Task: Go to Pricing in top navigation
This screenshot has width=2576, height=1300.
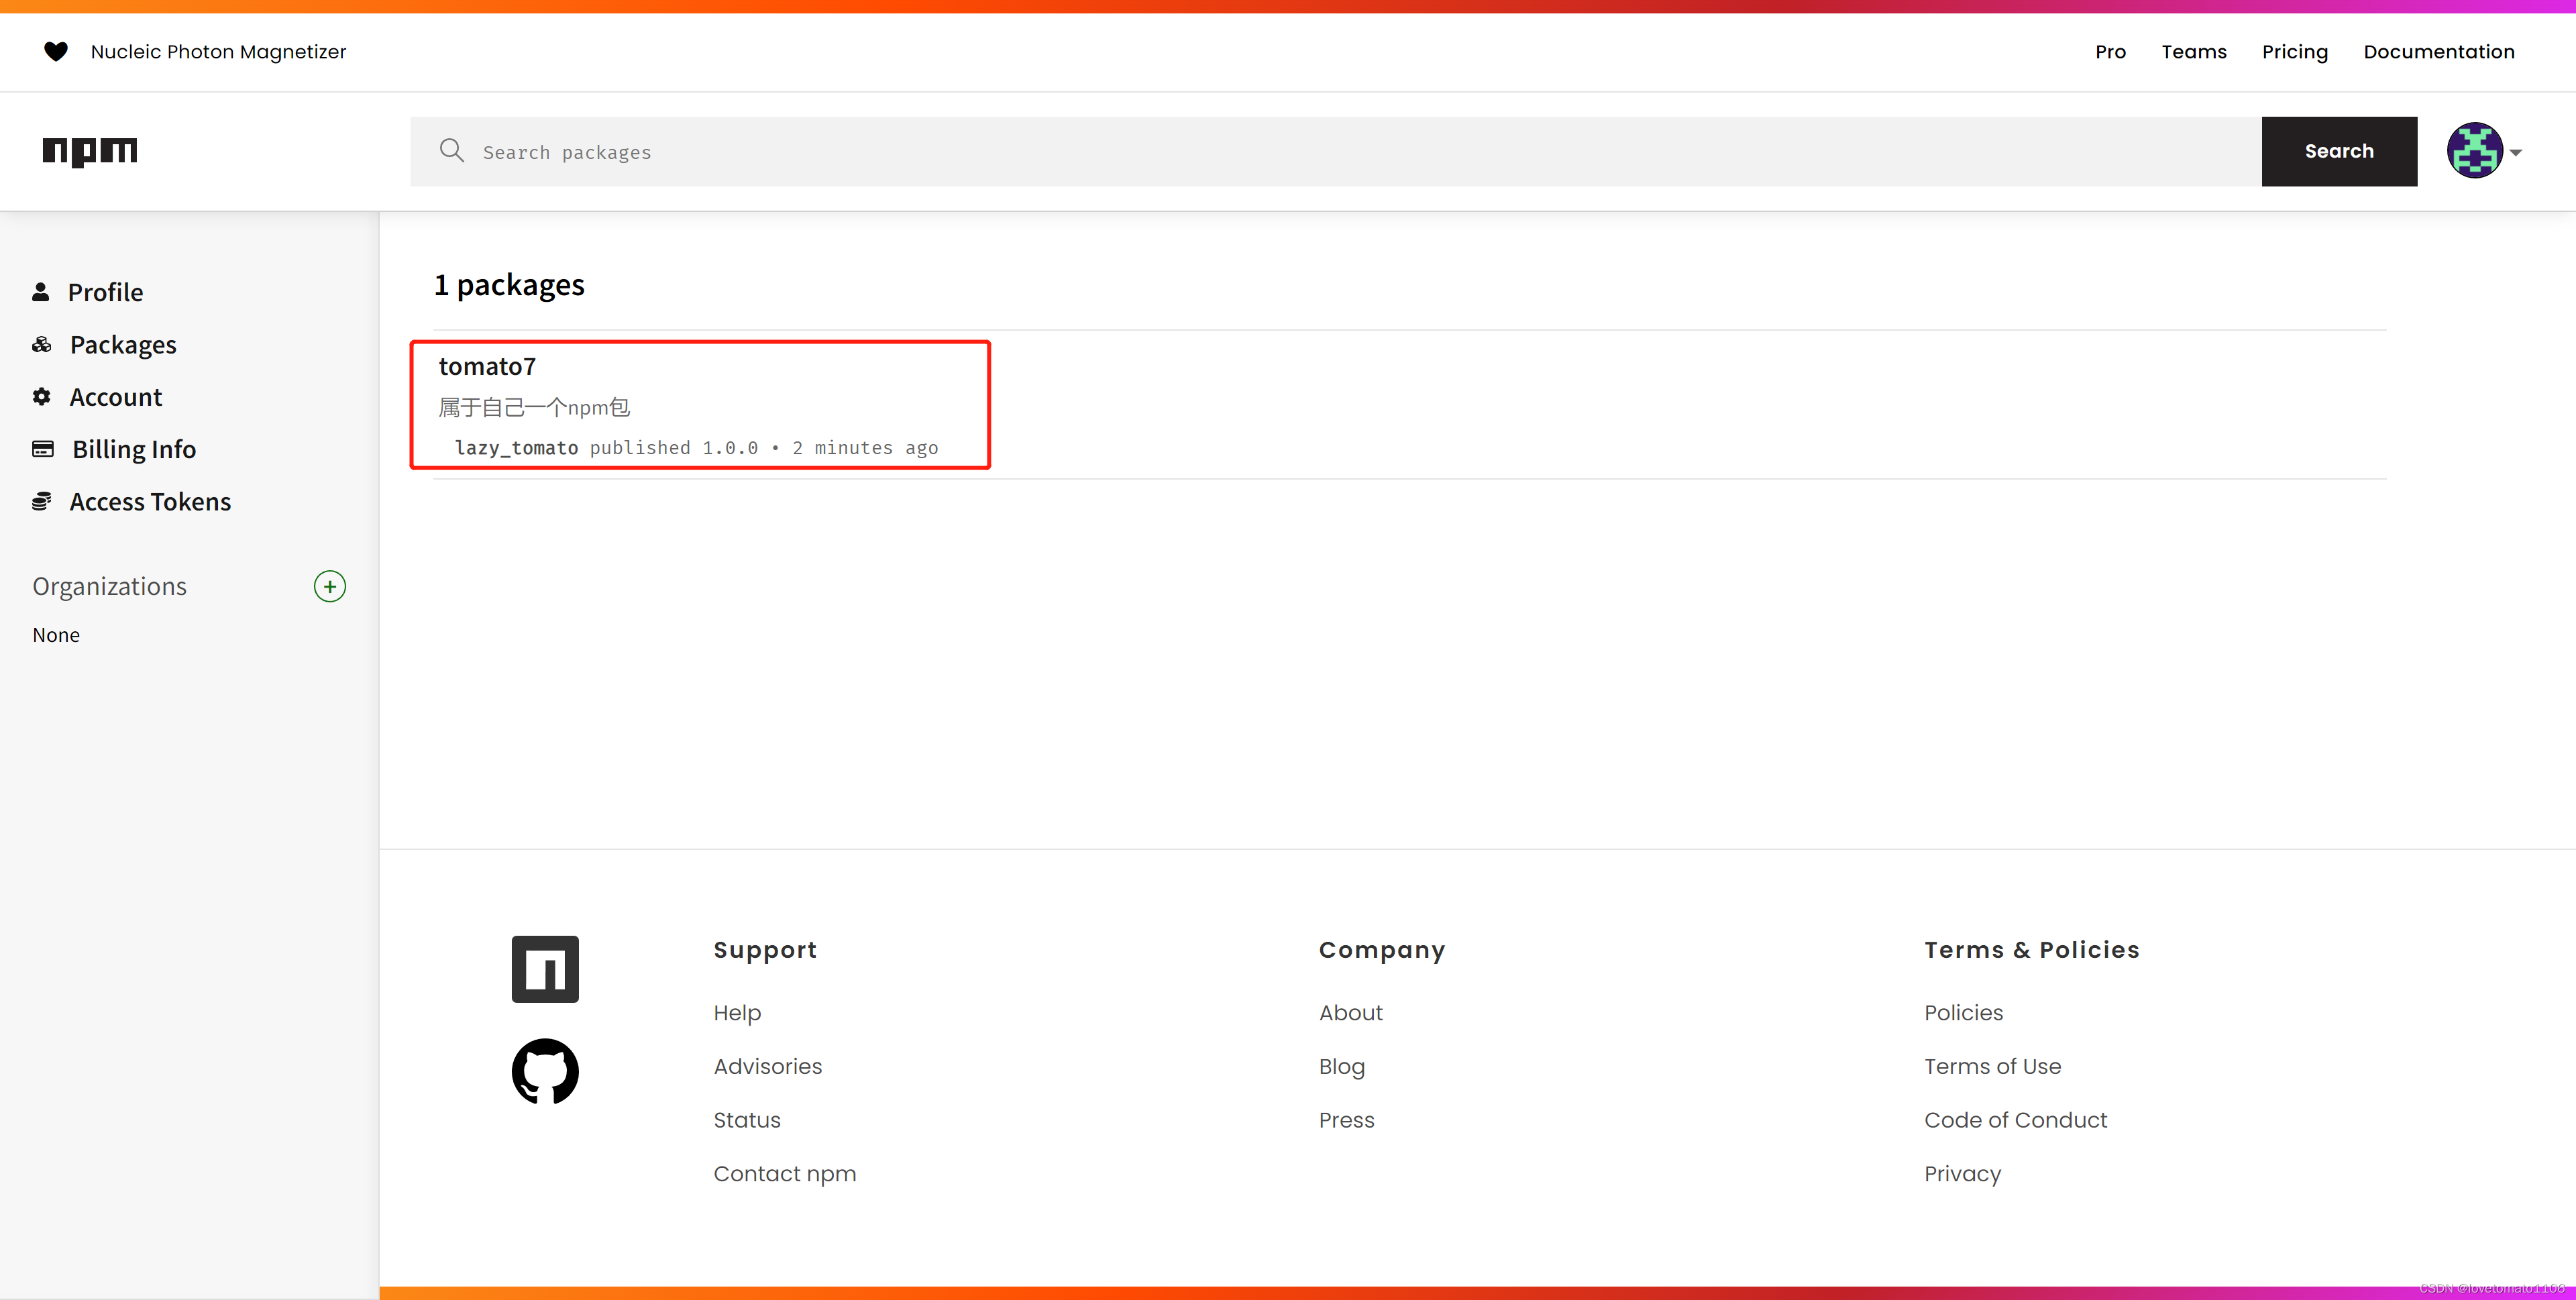Action: [x=2295, y=52]
